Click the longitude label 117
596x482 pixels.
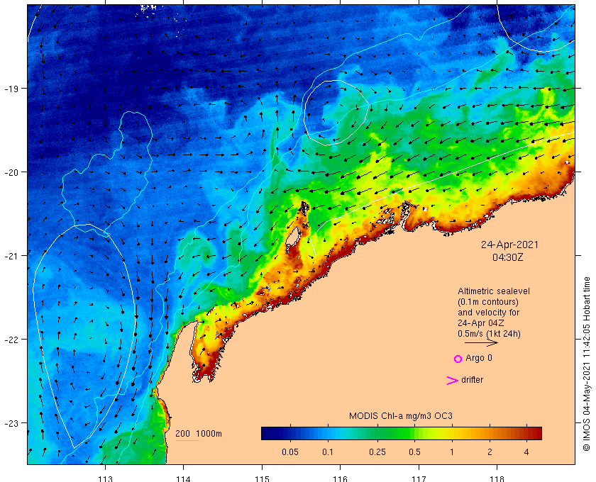tap(419, 478)
